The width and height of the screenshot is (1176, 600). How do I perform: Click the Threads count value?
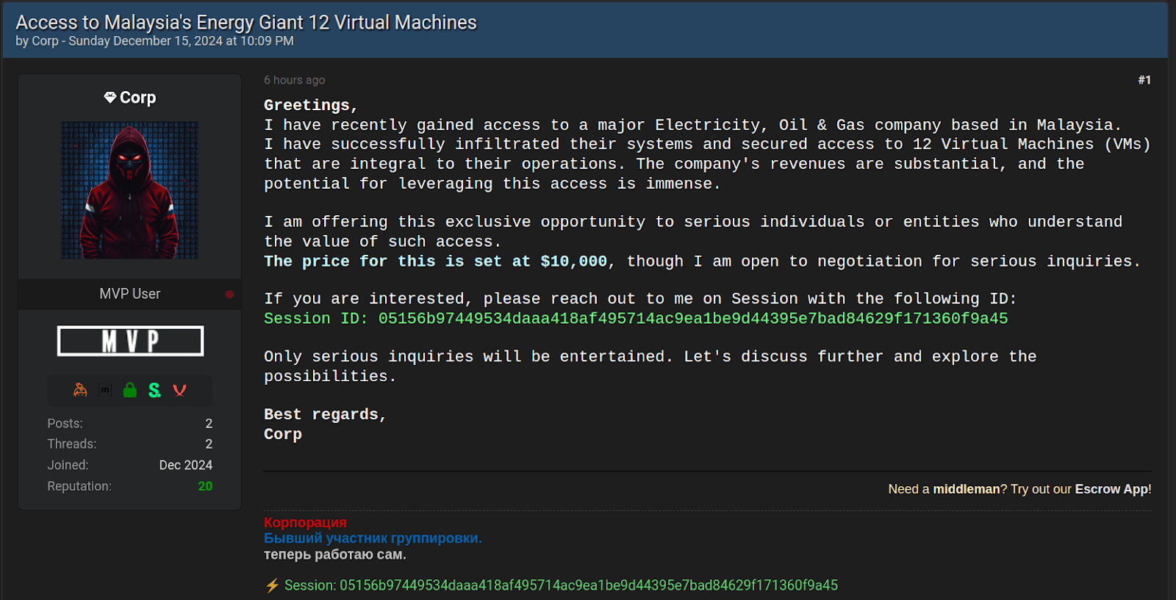[209, 444]
